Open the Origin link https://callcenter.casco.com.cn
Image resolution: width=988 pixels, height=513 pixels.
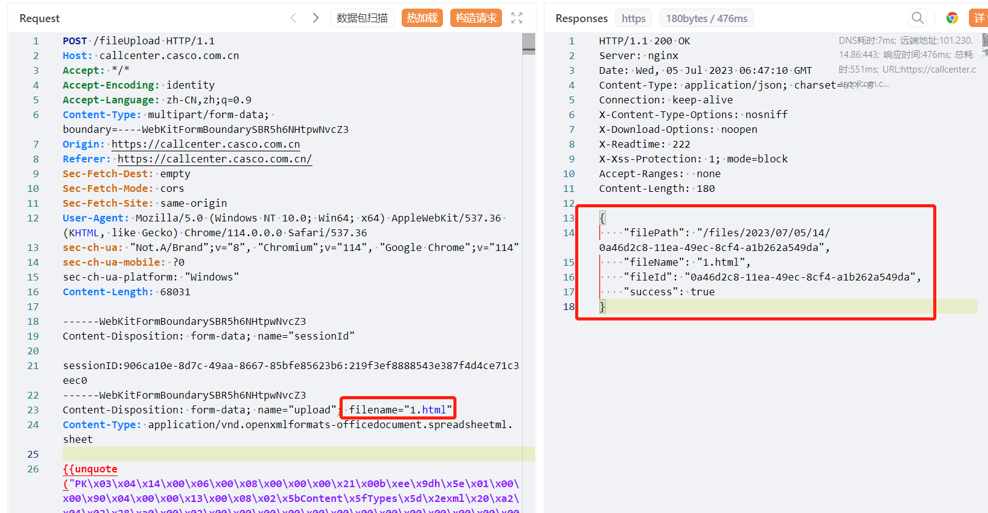[205, 144]
